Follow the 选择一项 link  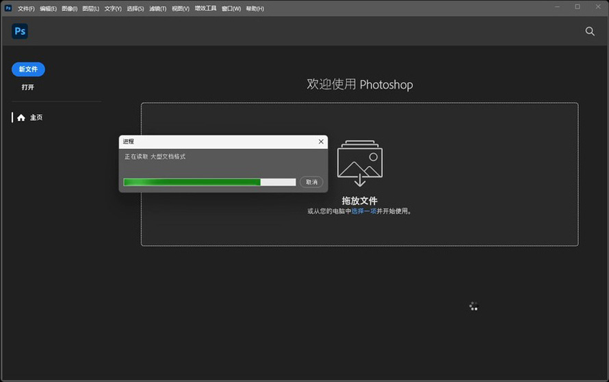click(363, 211)
